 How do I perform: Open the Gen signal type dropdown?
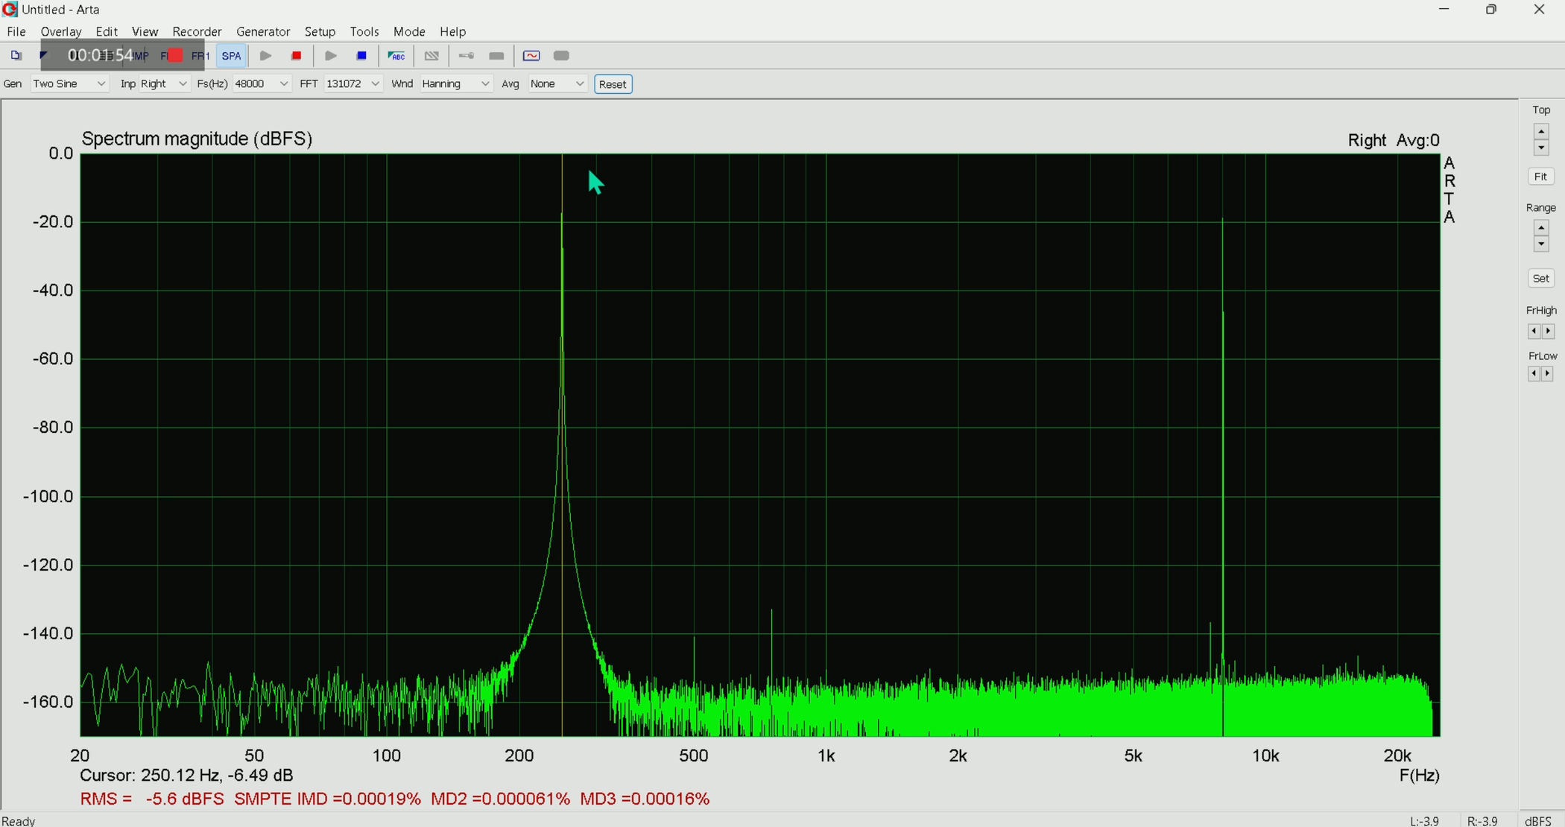click(69, 83)
